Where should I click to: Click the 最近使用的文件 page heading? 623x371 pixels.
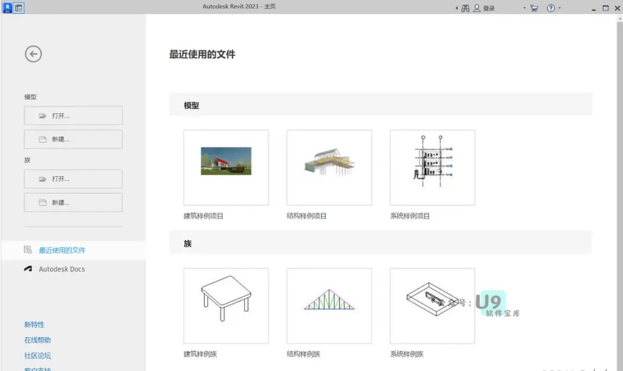[x=202, y=54]
